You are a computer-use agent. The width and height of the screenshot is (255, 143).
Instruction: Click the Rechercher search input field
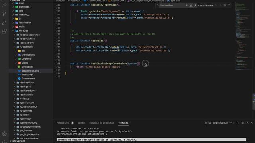click(172, 6)
